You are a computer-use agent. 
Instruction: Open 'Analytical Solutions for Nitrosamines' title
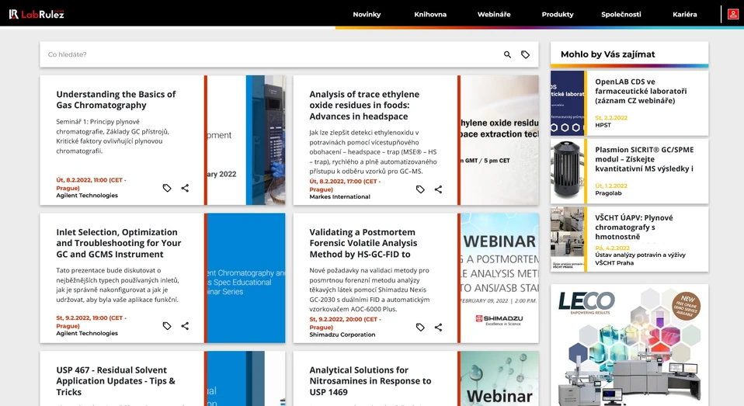tap(370, 381)
